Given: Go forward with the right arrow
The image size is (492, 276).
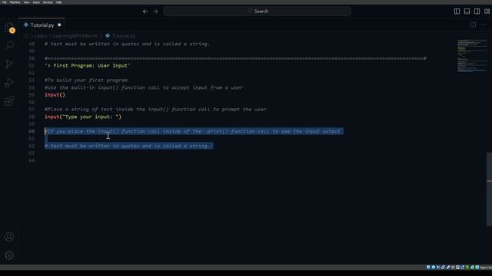Looking at the screenshot, I should 155,11.
